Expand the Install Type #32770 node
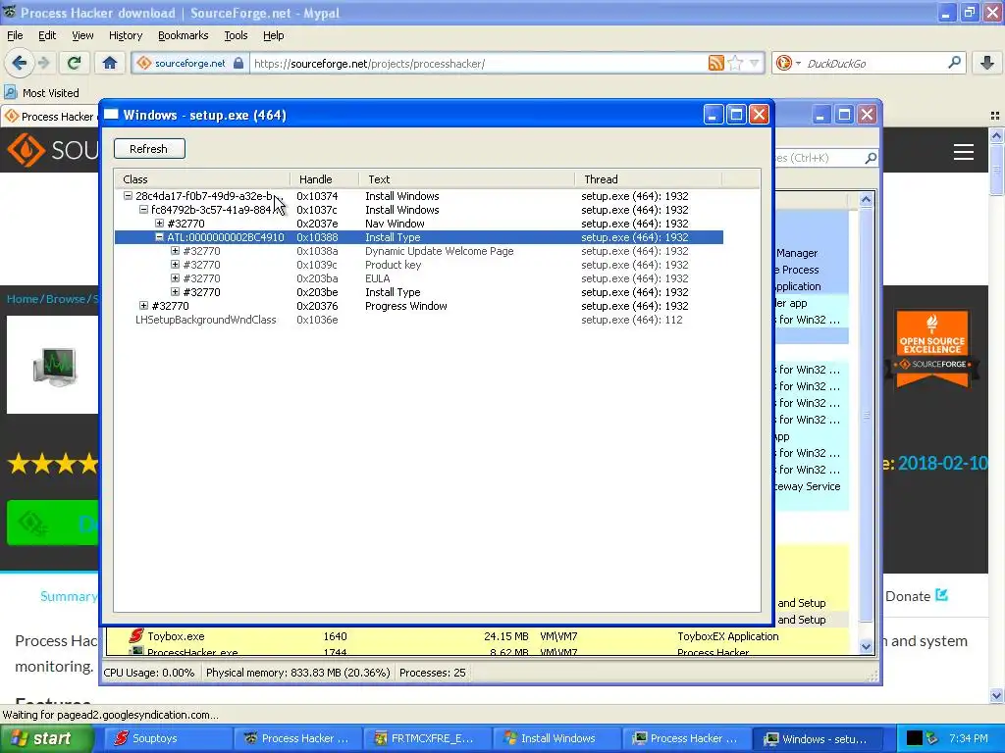The image size is (1005, 753). (175, 292)
